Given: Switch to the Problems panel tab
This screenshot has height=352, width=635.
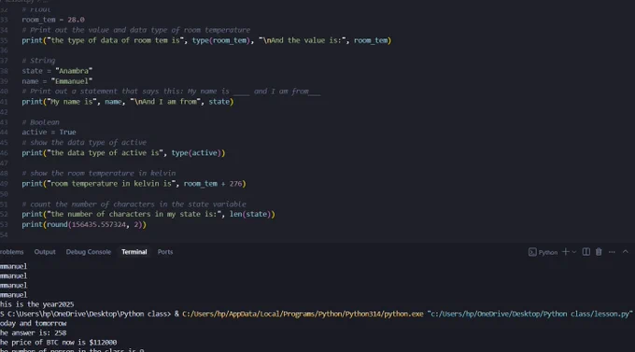Looking at the screenshot, I should pyautogui.click(x=12, y=252).
